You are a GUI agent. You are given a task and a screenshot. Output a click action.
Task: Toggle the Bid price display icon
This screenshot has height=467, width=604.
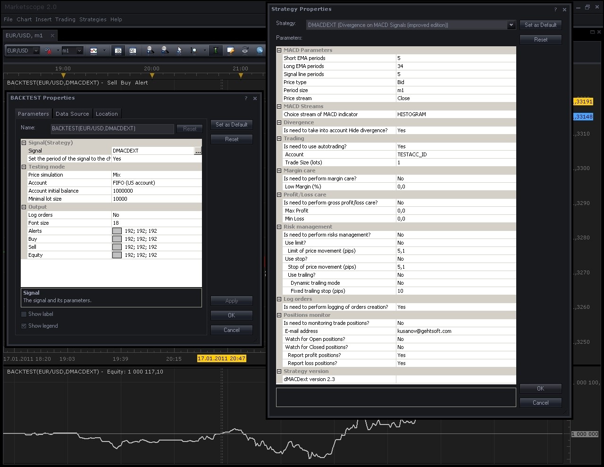[118, 51]
